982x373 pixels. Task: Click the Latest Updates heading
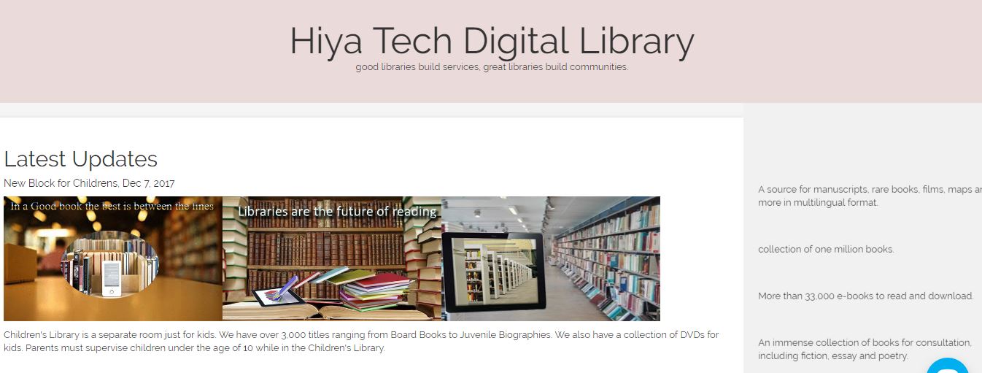80,159
